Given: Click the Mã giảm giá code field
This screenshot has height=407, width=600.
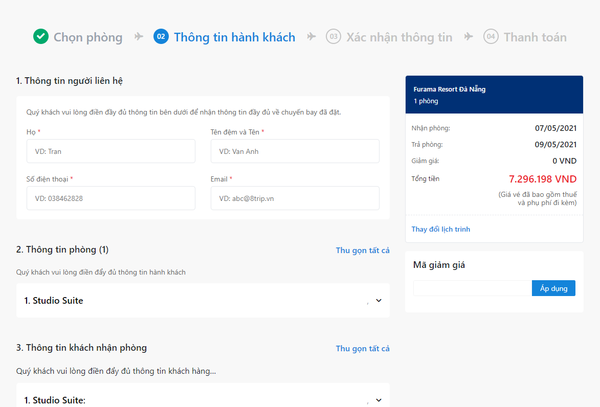Looking at the screenshot, I should pyautogui.click(x=472, y=288).
